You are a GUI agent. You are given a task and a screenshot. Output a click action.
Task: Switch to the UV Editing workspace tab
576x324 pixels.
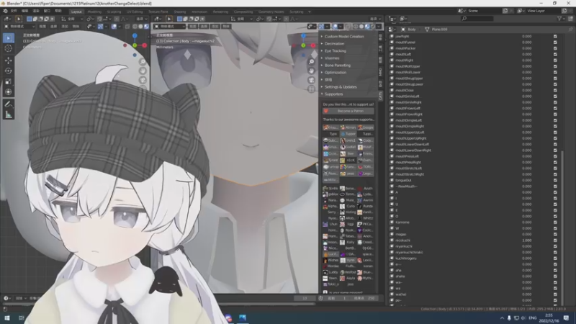click(x=135, y=12)
